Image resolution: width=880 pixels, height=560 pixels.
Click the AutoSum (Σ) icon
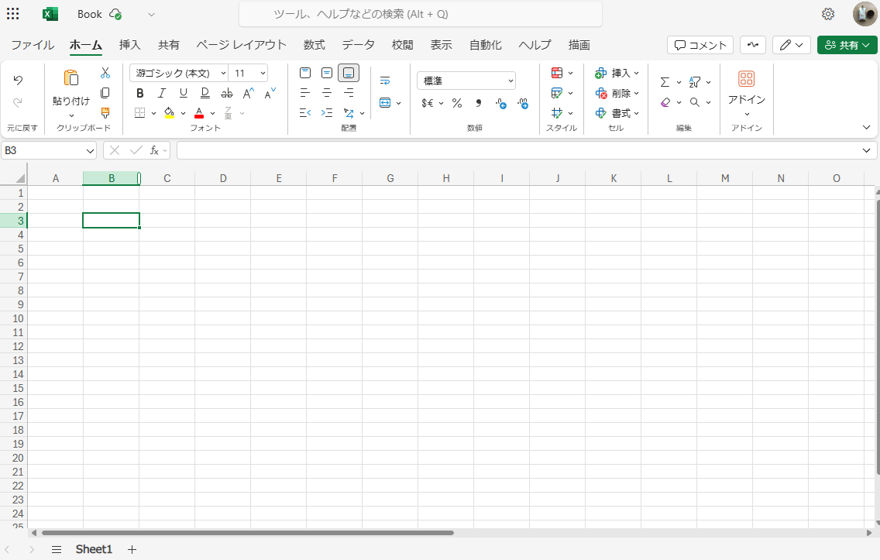tap(665, 81)
